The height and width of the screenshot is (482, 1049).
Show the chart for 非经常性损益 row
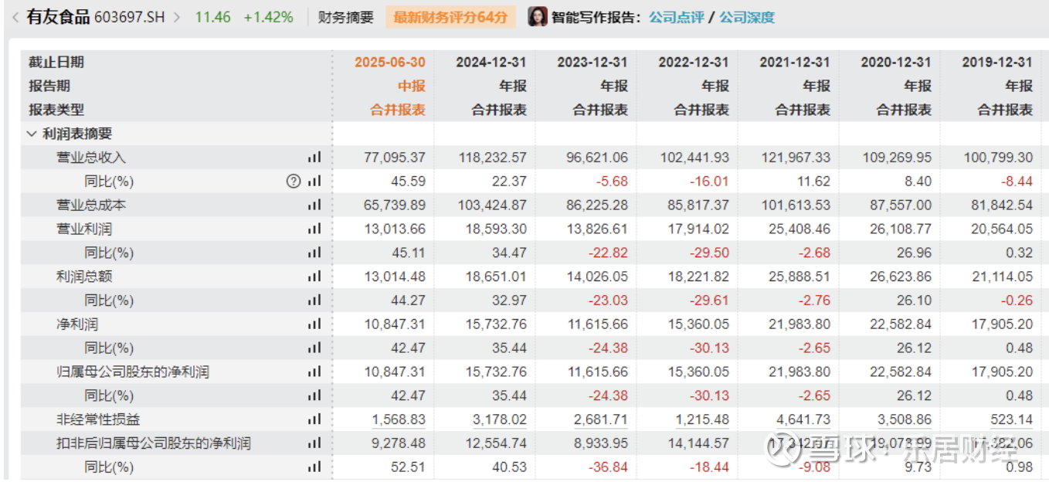(x=314, y=419)
